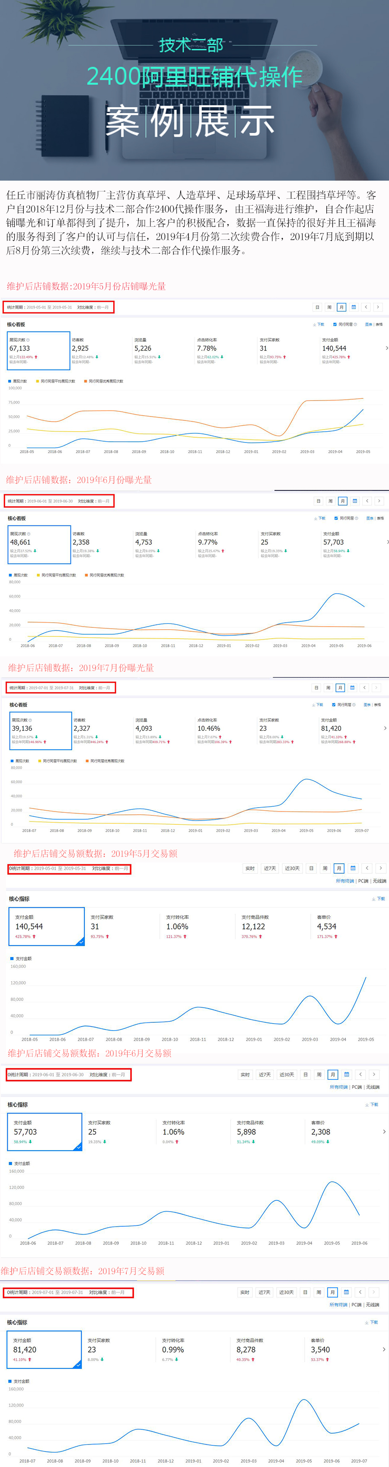The height and width of the screenshot is (1467, 389).
Task: Toggle 同行同层优秀展现次数 legend in July 2019 exposure chart
Action: click(x=105, y=761)
